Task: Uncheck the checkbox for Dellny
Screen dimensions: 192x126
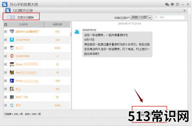Action: point(6,81)
